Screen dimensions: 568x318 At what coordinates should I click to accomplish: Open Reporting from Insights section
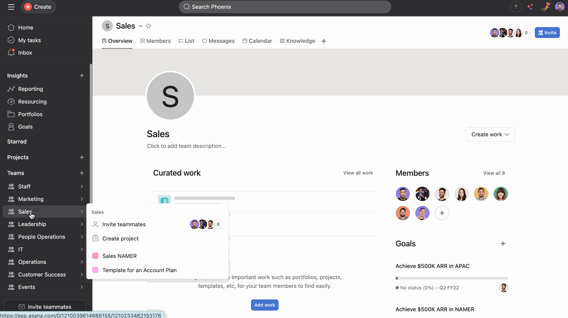pos(30,89)
